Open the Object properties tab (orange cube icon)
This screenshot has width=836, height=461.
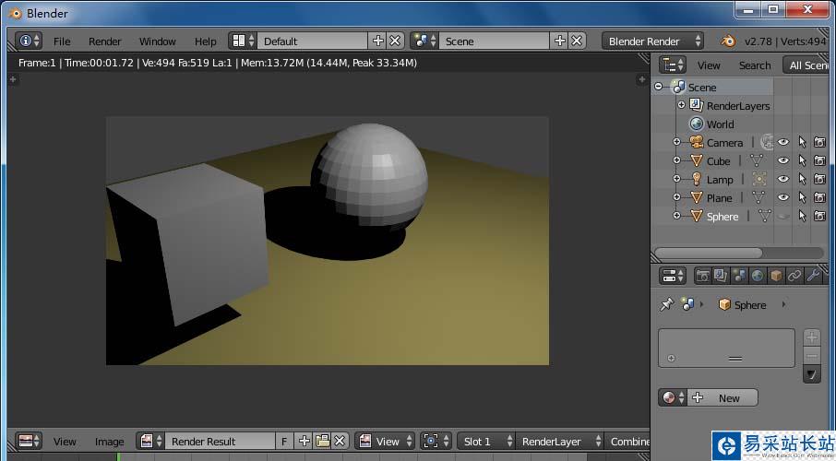pos(776,276)
